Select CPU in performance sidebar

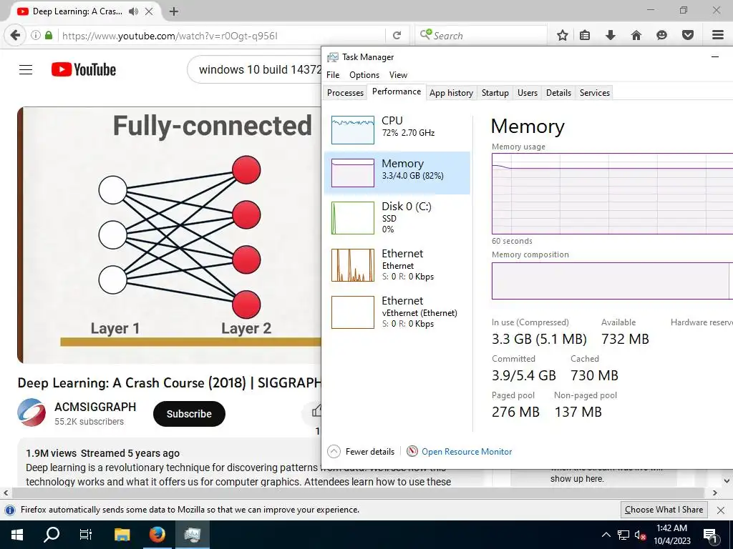(x=397, y=129)
